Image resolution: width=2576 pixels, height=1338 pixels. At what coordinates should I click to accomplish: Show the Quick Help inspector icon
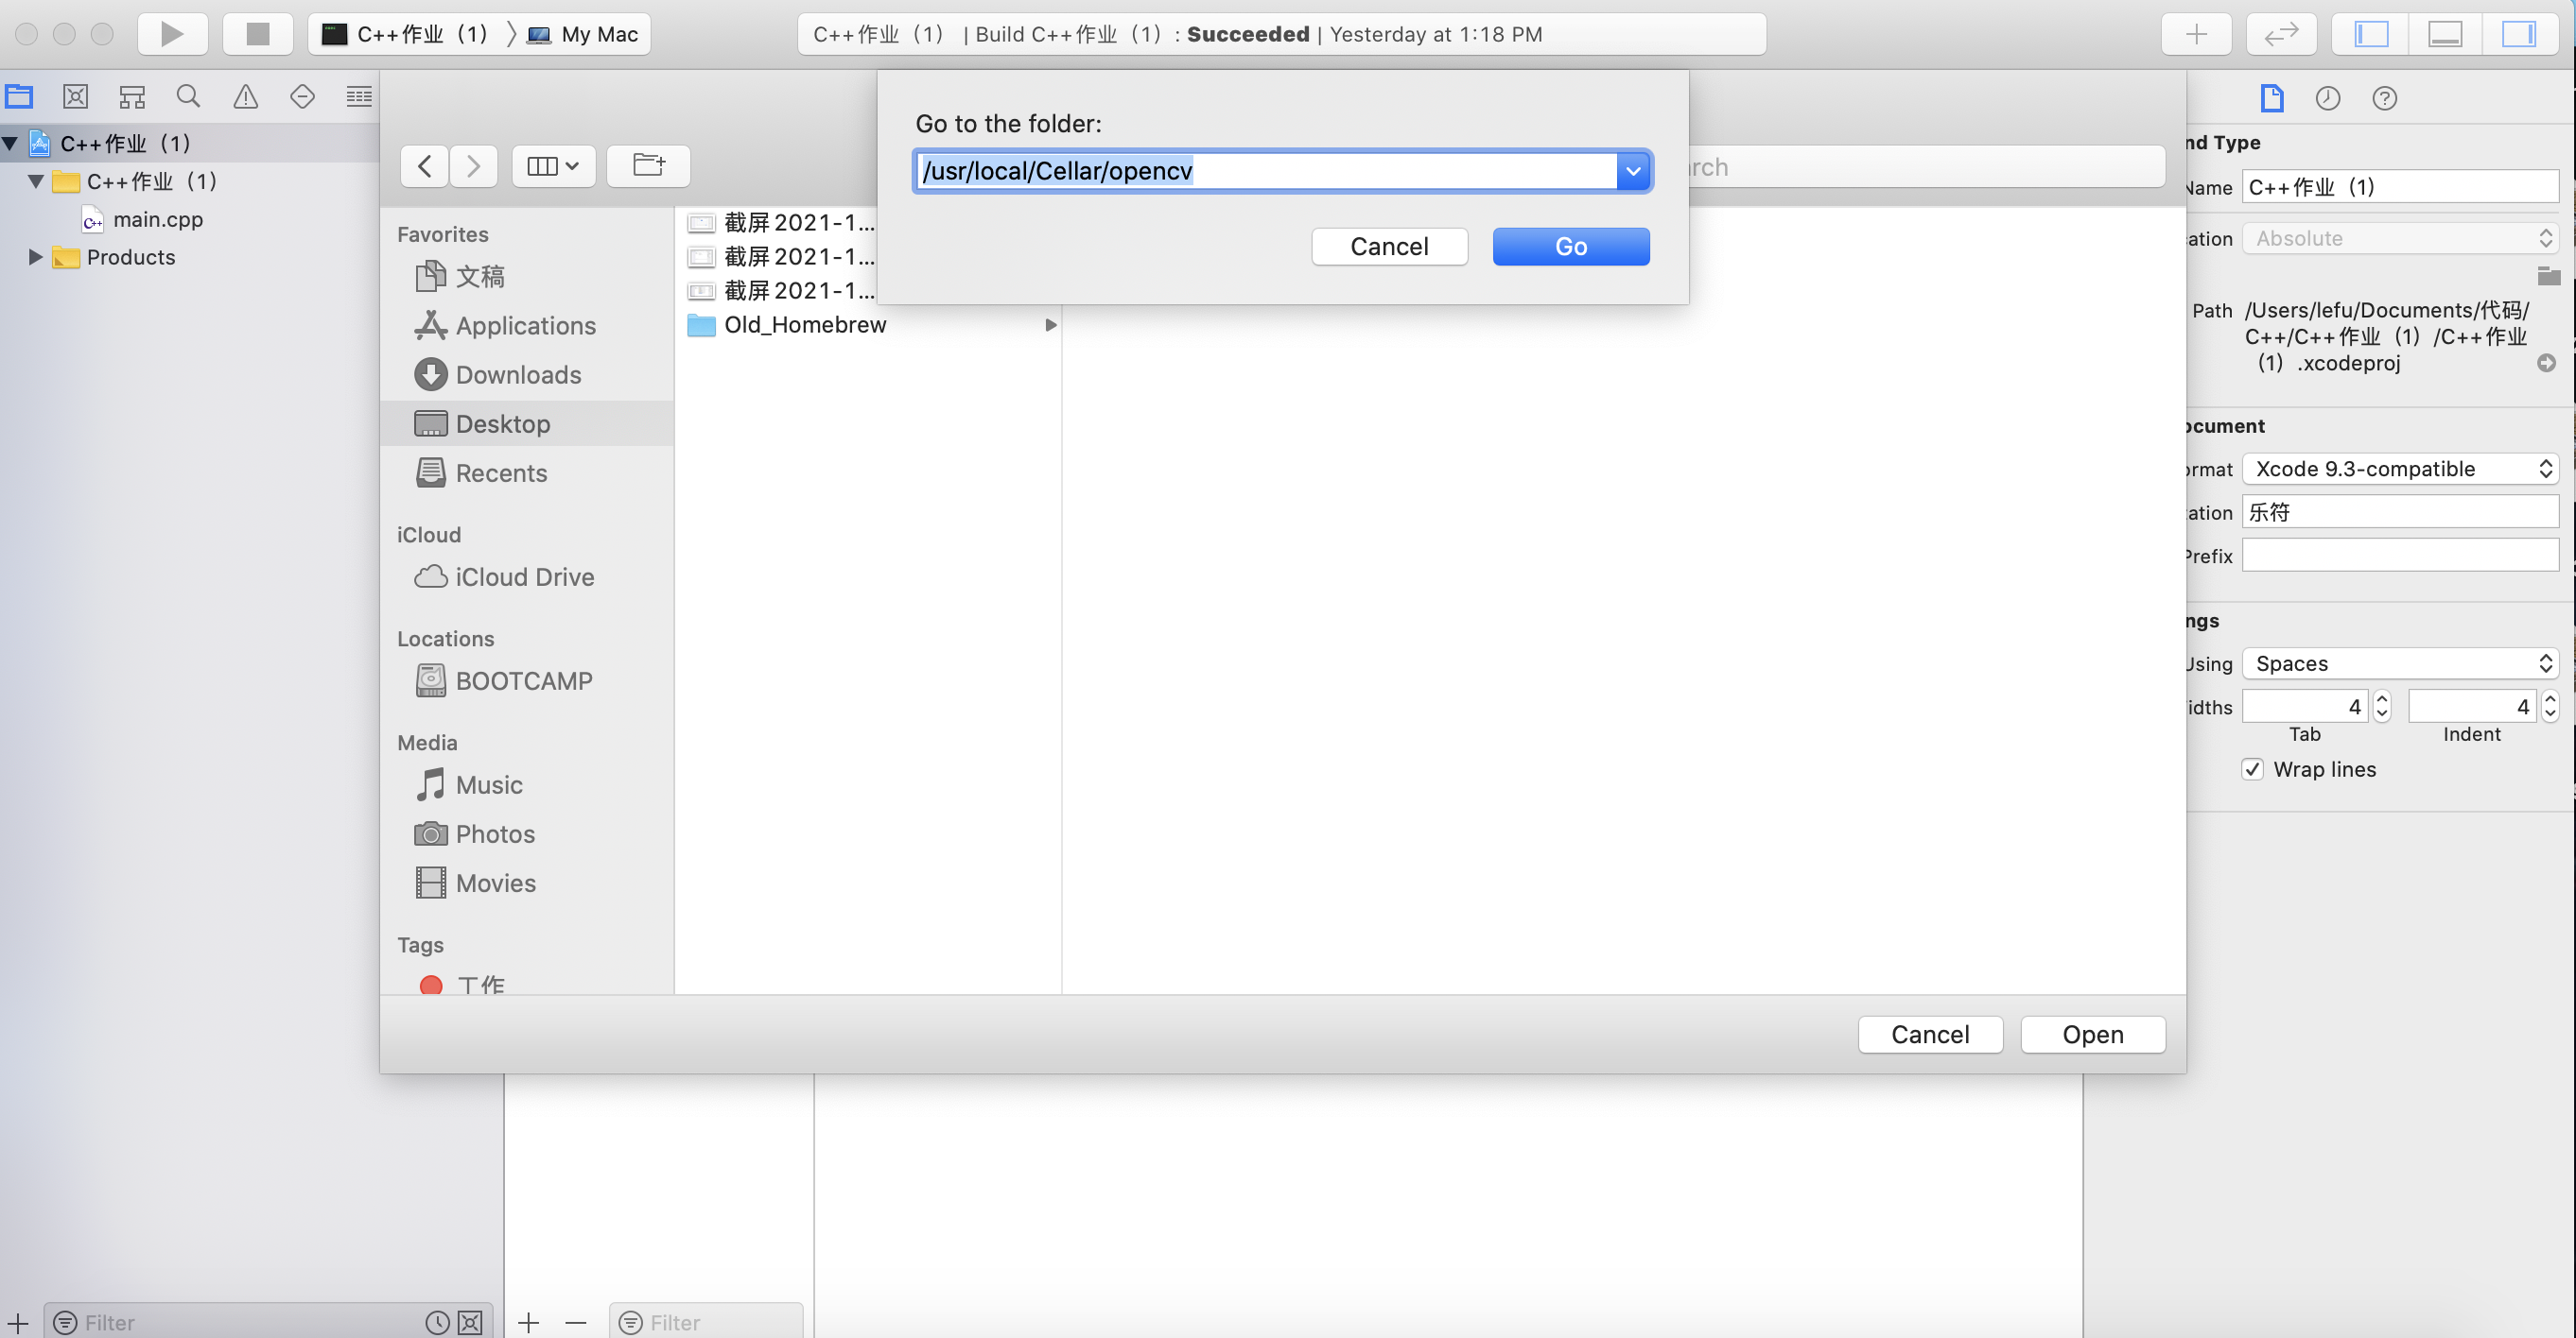coord(2384,98)
